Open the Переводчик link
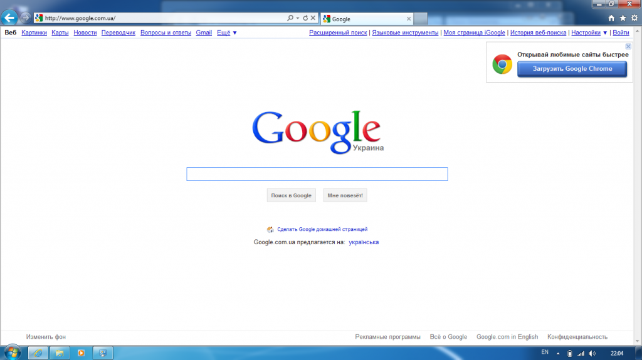This screenshot has height=360, width=642. 118,33
